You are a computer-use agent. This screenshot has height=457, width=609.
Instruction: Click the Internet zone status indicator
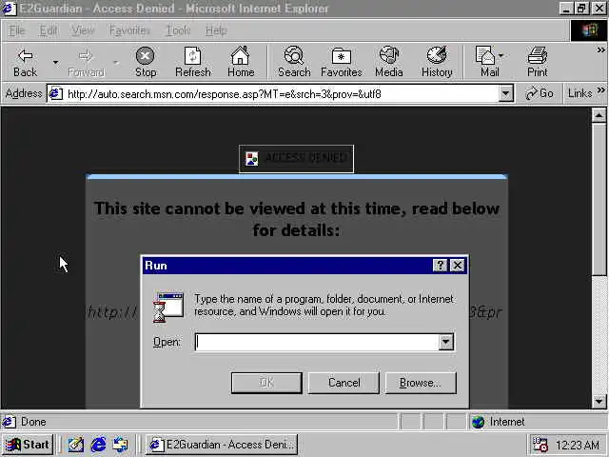[x=537, y=422]
